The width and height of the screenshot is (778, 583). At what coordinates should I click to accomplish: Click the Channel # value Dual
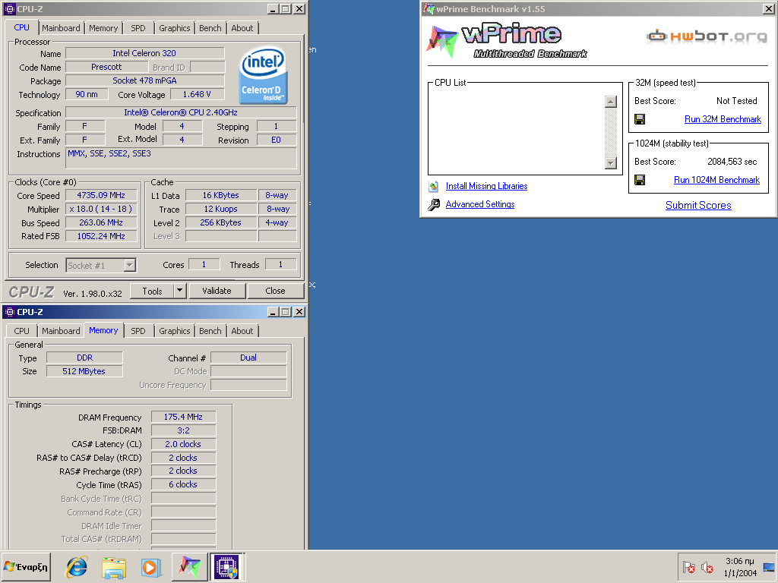click(x=248, y=358)
